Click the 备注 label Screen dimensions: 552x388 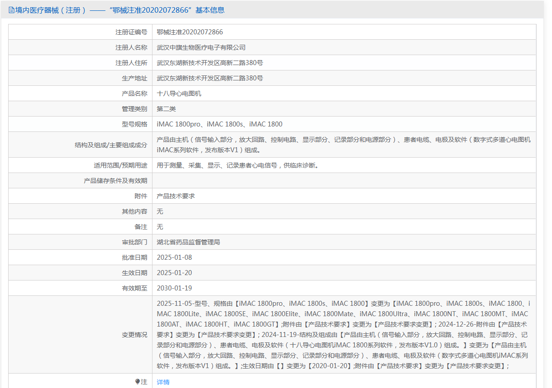pyautogui.click(x=141, y=227)
